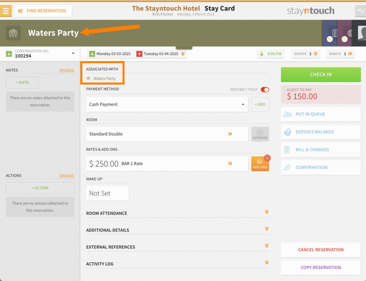Click the Put In Queue people icon
Viewport: 366px width, 281px height.
[x=287, y=114]
